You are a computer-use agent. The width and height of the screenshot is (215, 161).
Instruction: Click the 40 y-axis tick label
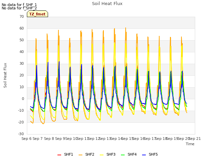pos(21,52)
